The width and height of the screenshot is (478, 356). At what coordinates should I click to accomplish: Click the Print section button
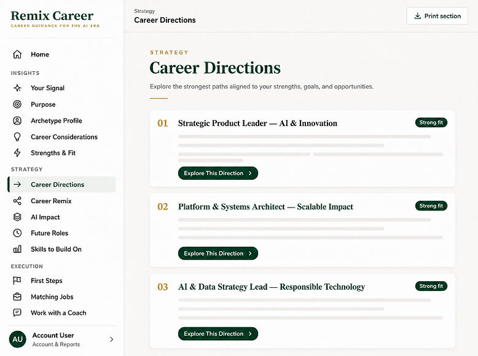(437, 16)
